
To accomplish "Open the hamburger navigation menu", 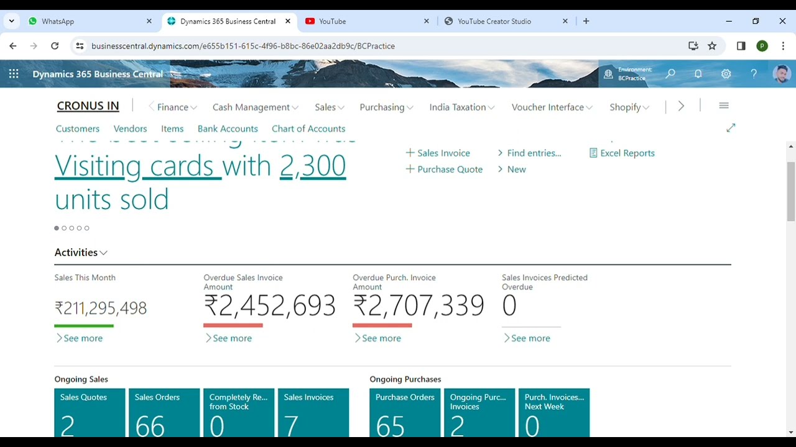I will (x=724, y=106).
